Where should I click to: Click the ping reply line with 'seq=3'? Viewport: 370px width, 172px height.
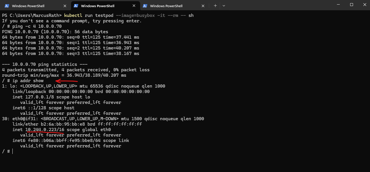(x=70, y=54)
